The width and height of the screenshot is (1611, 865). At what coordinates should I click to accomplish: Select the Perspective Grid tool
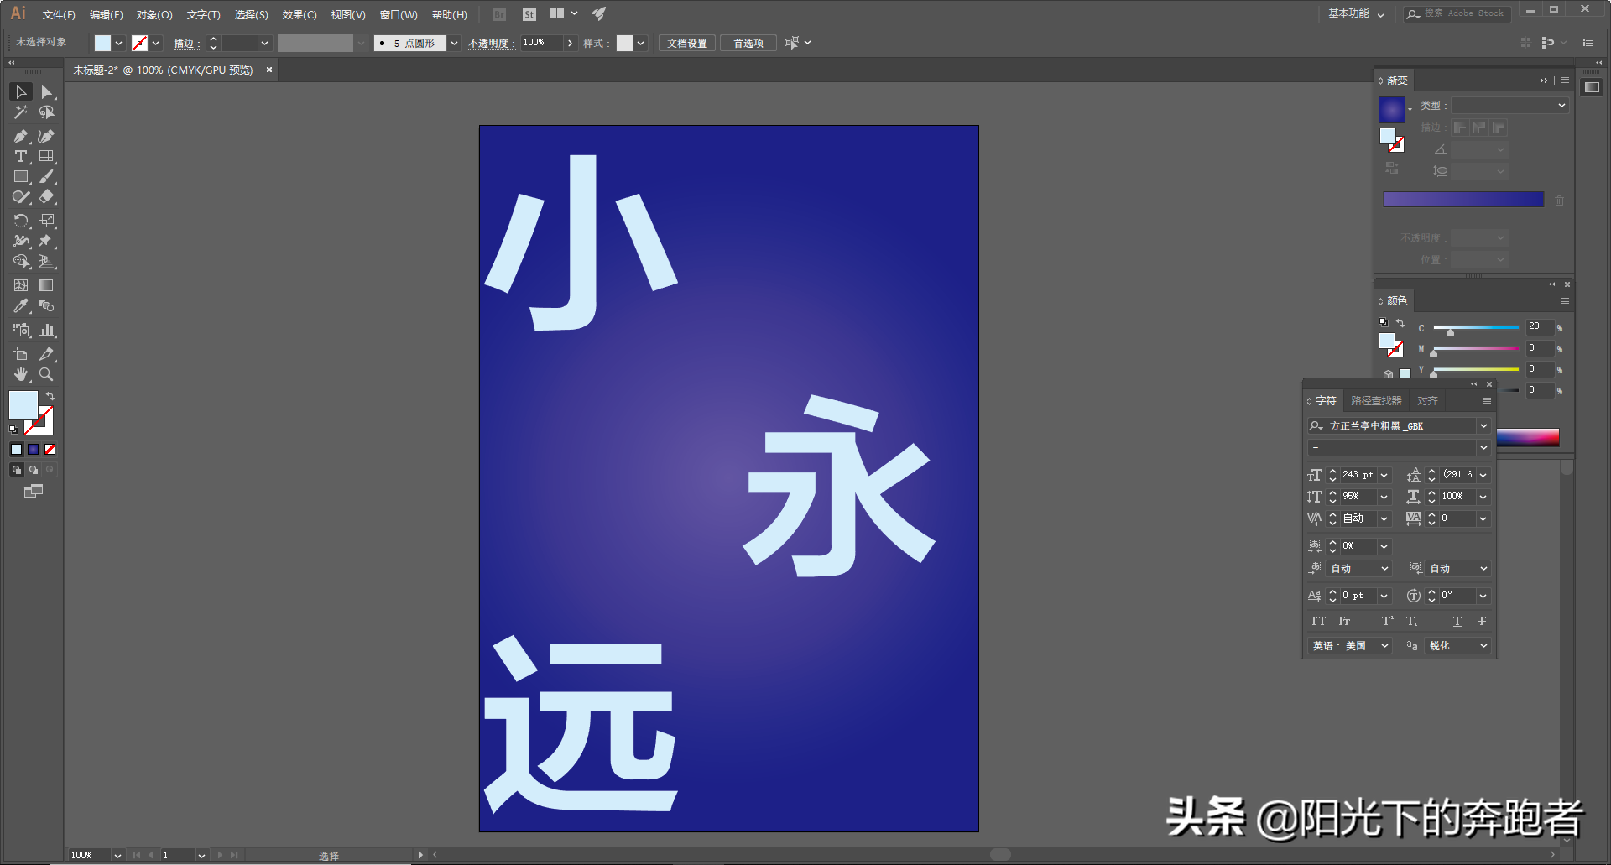click(x=47, y=262)
